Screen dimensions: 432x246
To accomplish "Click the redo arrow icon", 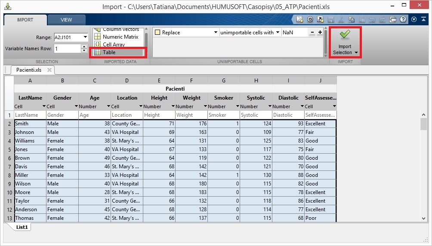I will coord(383,19).
